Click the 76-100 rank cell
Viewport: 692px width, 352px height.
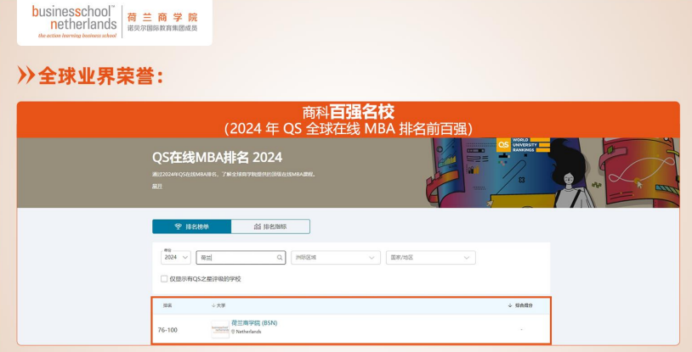[167, 330]
